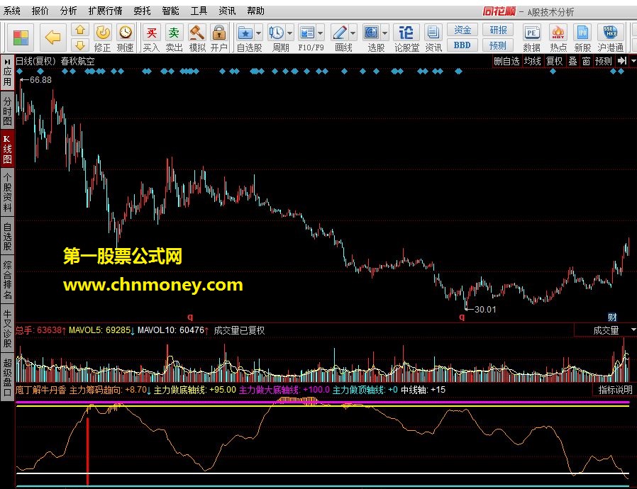This screenshot has height=489, width=637.
Task: Collapse the sidebar with the 应用 toggle
Action: [x=7, y=72]
